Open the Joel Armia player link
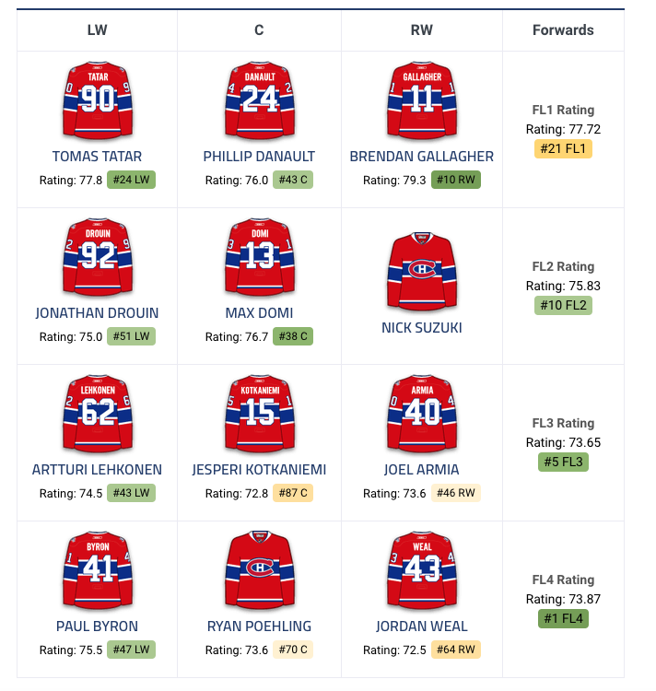 [x=422, y=469]
